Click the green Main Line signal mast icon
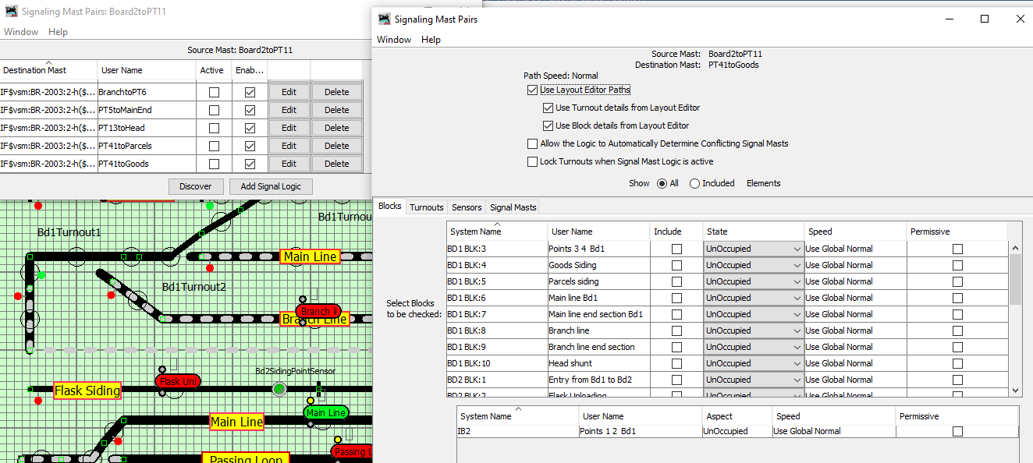The height and width of the screenshot is (463, 1033). click(x=325, y=412)
